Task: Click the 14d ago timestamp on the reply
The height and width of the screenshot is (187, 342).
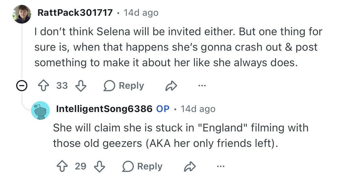Action: (198, 109)
